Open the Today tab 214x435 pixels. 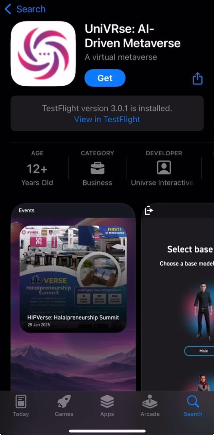click(21, 406)
